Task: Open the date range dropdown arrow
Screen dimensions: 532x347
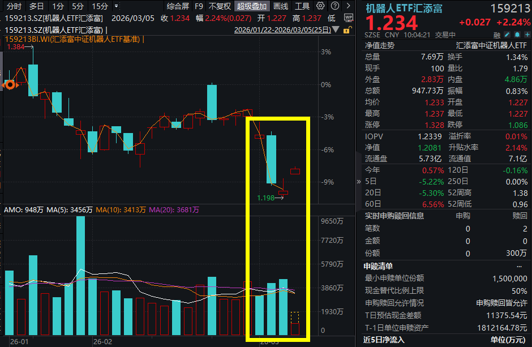Action: pyautogui.click(x=335, y=29)
